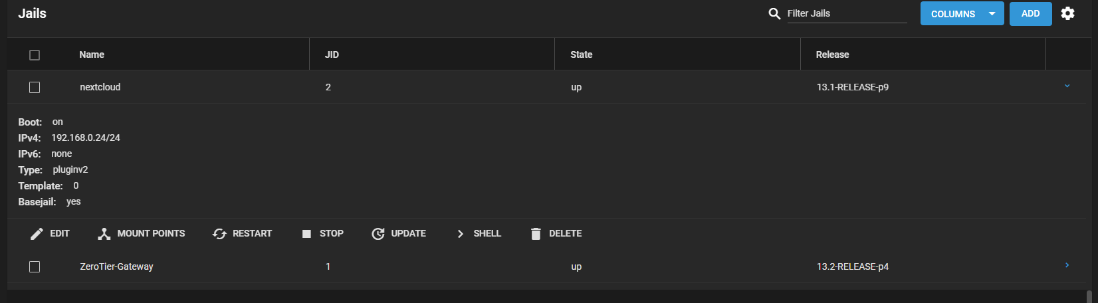Tick the select-all checkbox in the header
1098x303 pixels.
point(35,55)
